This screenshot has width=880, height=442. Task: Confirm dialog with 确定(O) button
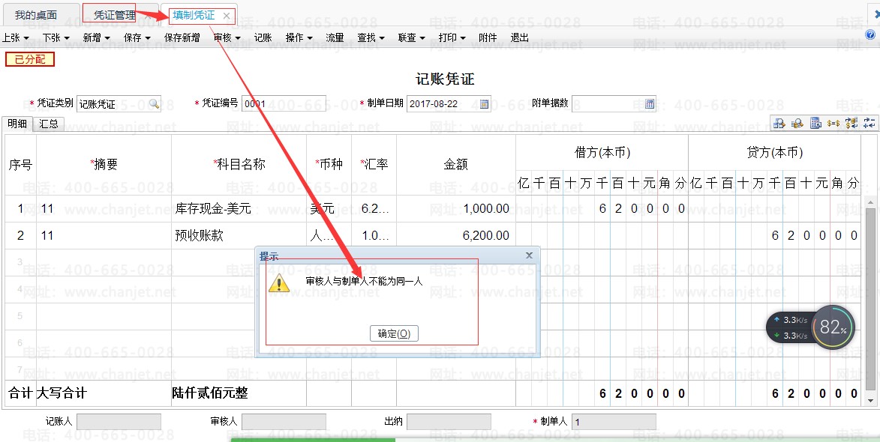(394, 333)
